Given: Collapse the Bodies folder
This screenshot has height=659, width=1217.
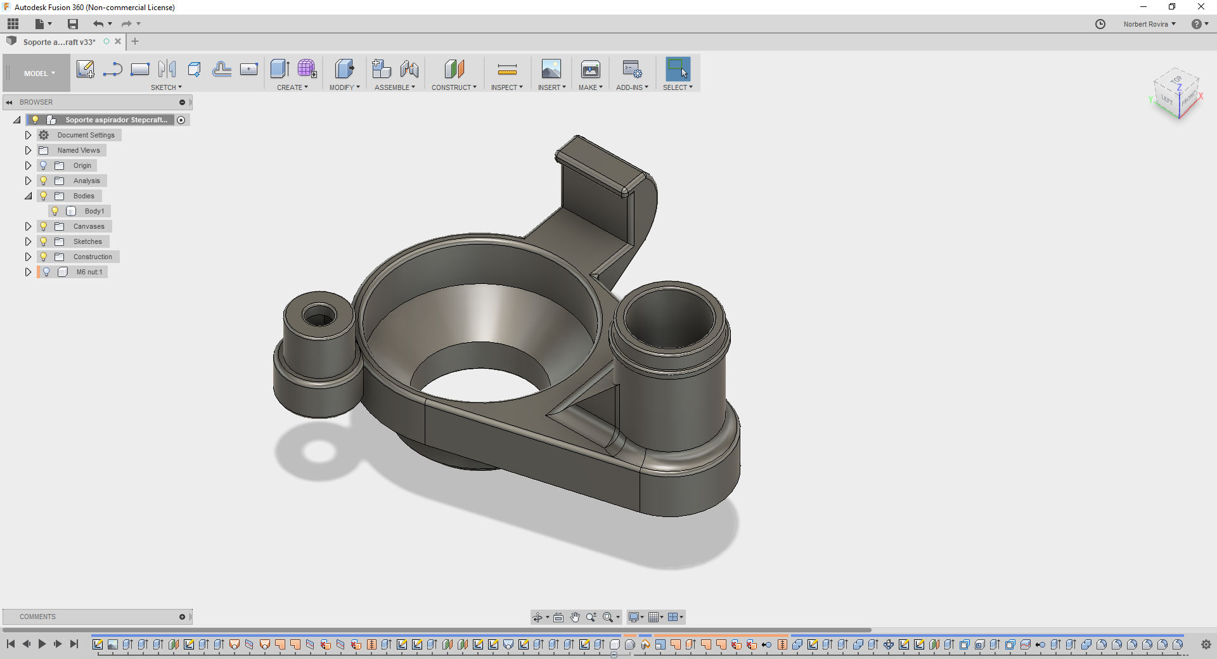Looking at the screenshot, I should (x=28, y=196).
